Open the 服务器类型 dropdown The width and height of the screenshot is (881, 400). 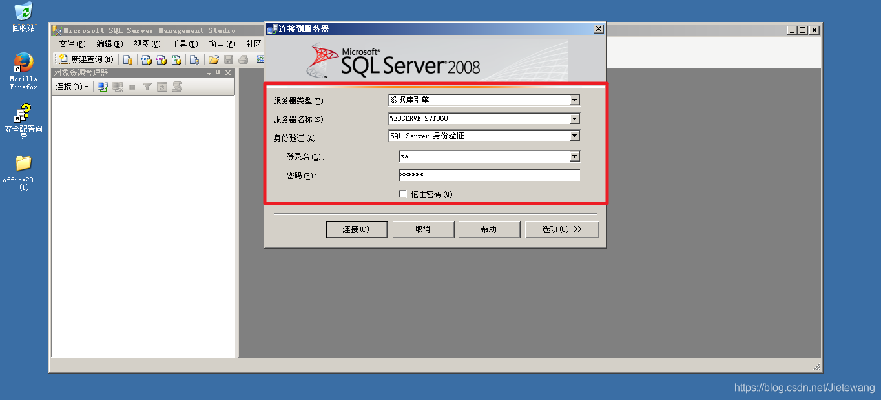(x=574, y=100)
